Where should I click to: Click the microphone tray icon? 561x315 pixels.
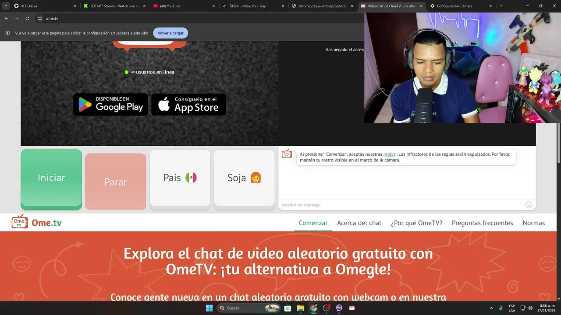pos(501,308)
